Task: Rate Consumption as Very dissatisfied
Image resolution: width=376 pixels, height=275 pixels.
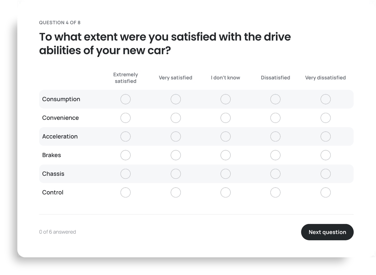Action: [325, 99]
